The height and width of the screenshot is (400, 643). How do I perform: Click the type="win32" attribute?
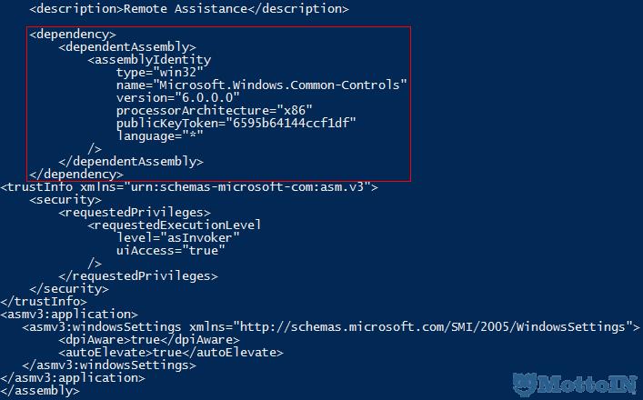pyautogui.click(x=159, y=72)
